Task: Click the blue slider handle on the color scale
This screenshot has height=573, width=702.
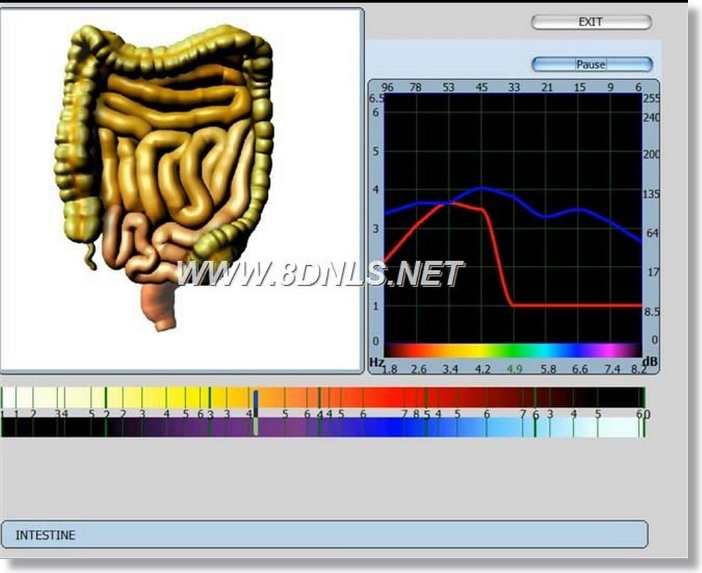Action: [x=256, y=413]
